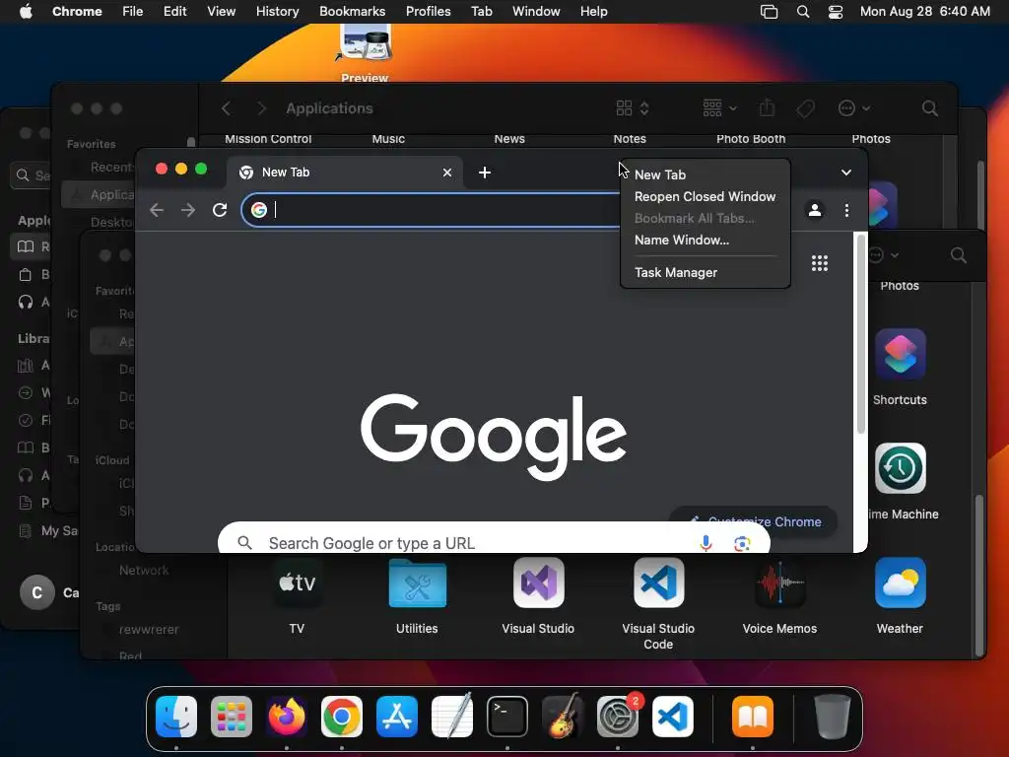Click the Customize Chrome button

point(754,521)
